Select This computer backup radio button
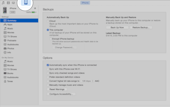The width and height of the screenshot is (170, 107). [x=48, y=30]
